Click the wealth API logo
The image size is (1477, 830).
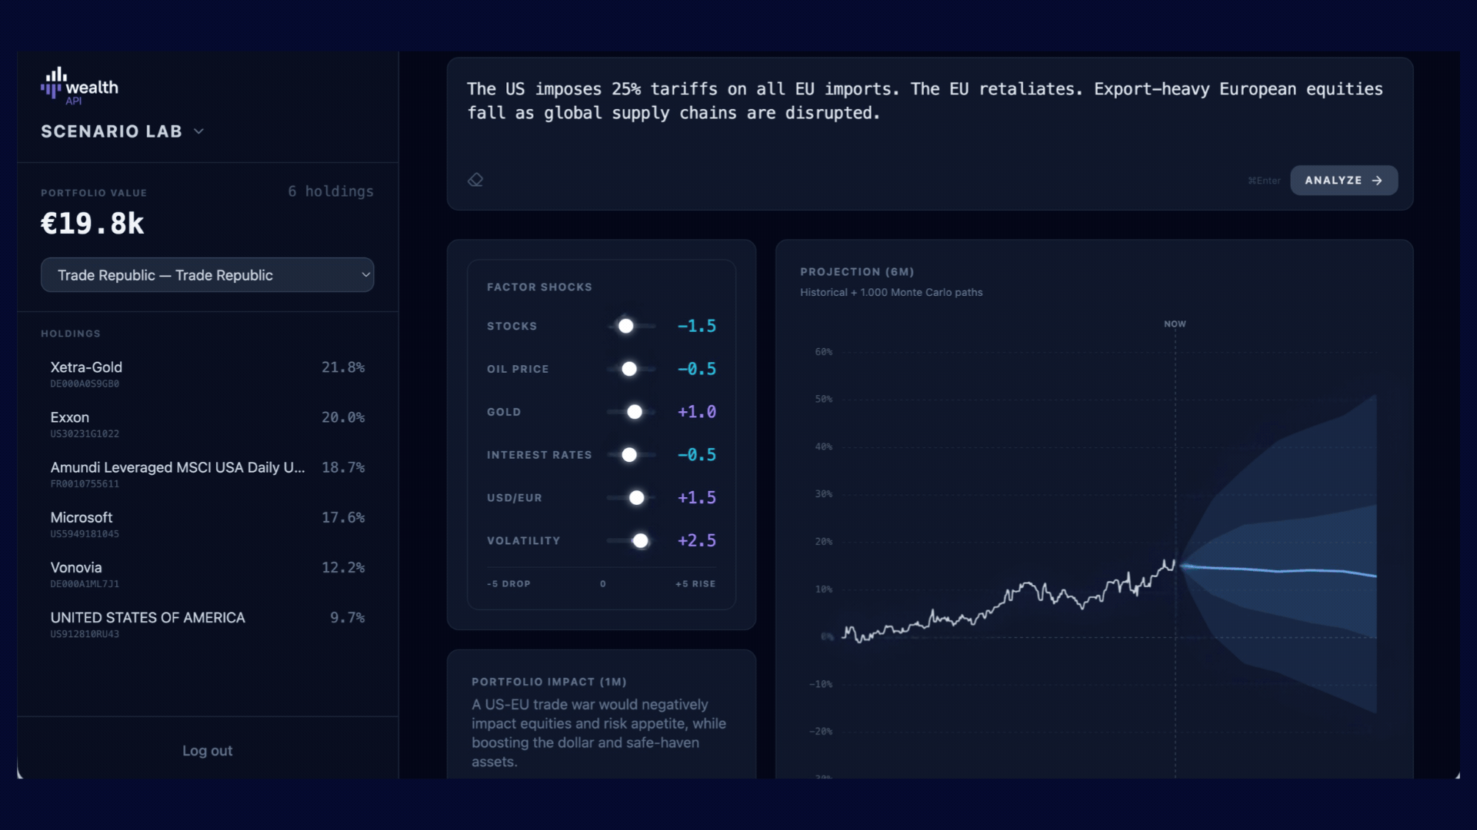tap(80, 86)
